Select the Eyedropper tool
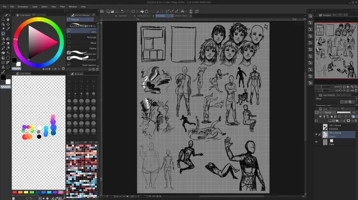The height and width of the screenshot is (200, 358). point(8,29)
